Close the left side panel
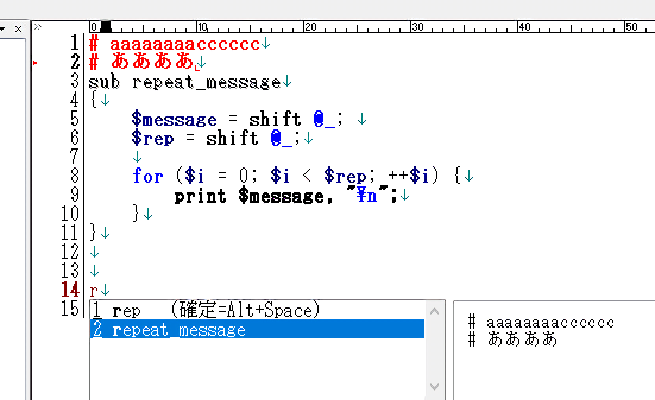Image resolution: width=655 pixels, height=400 pixels. (18, 28)
